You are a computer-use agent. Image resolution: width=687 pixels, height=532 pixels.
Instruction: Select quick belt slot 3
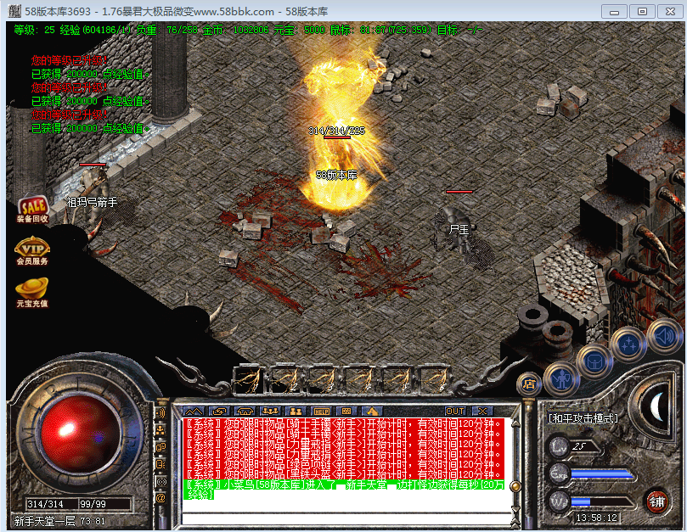point(323,379)
